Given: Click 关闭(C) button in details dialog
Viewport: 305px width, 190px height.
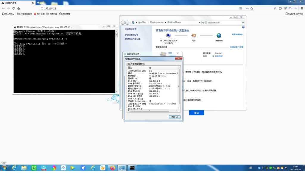Looking at the screenshot, I should coord(175,117).
